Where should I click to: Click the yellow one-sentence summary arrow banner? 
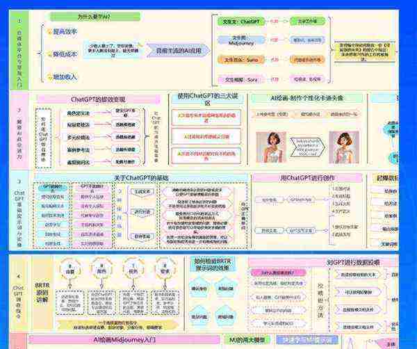click(x=117, y=325)
